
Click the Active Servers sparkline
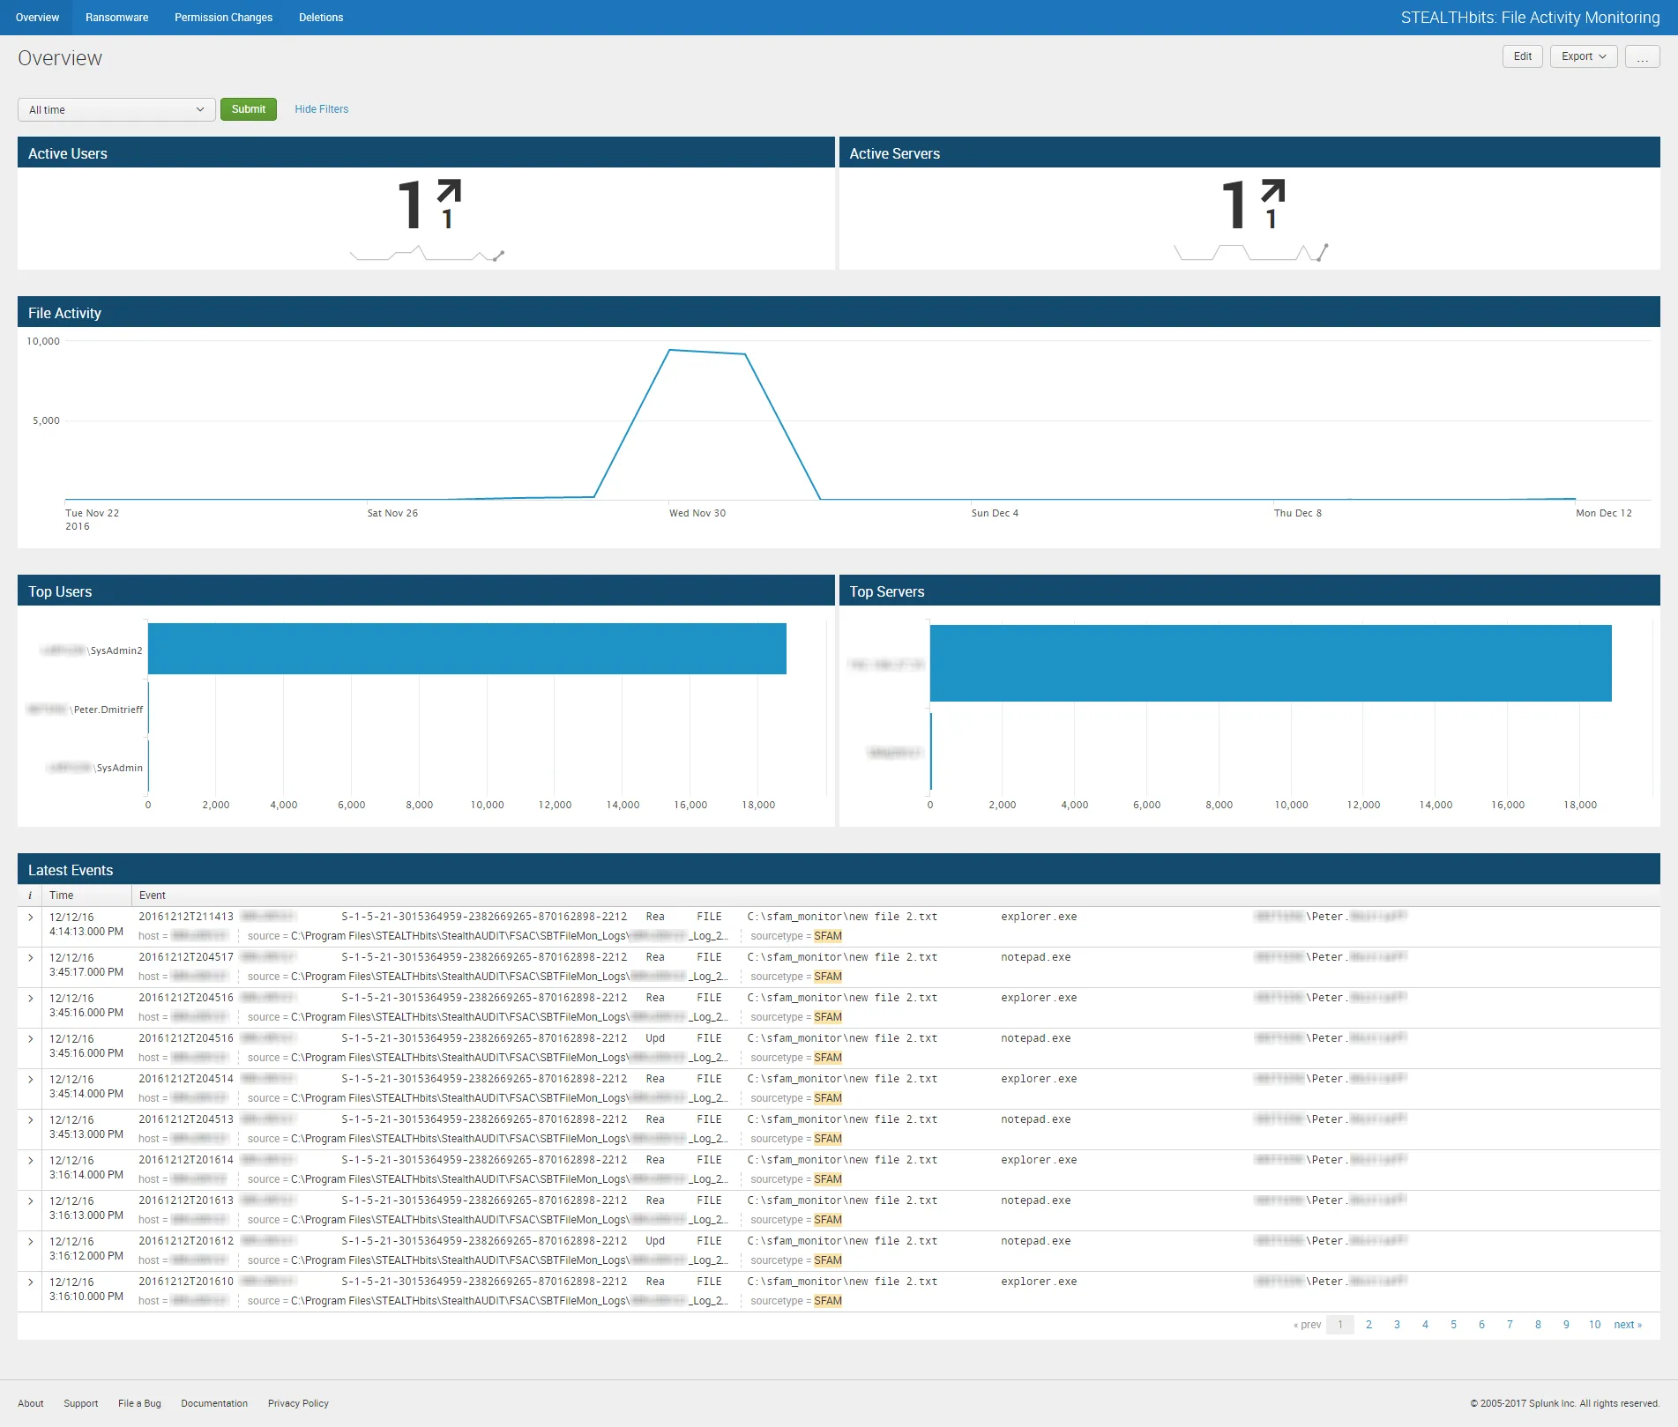1250,253
